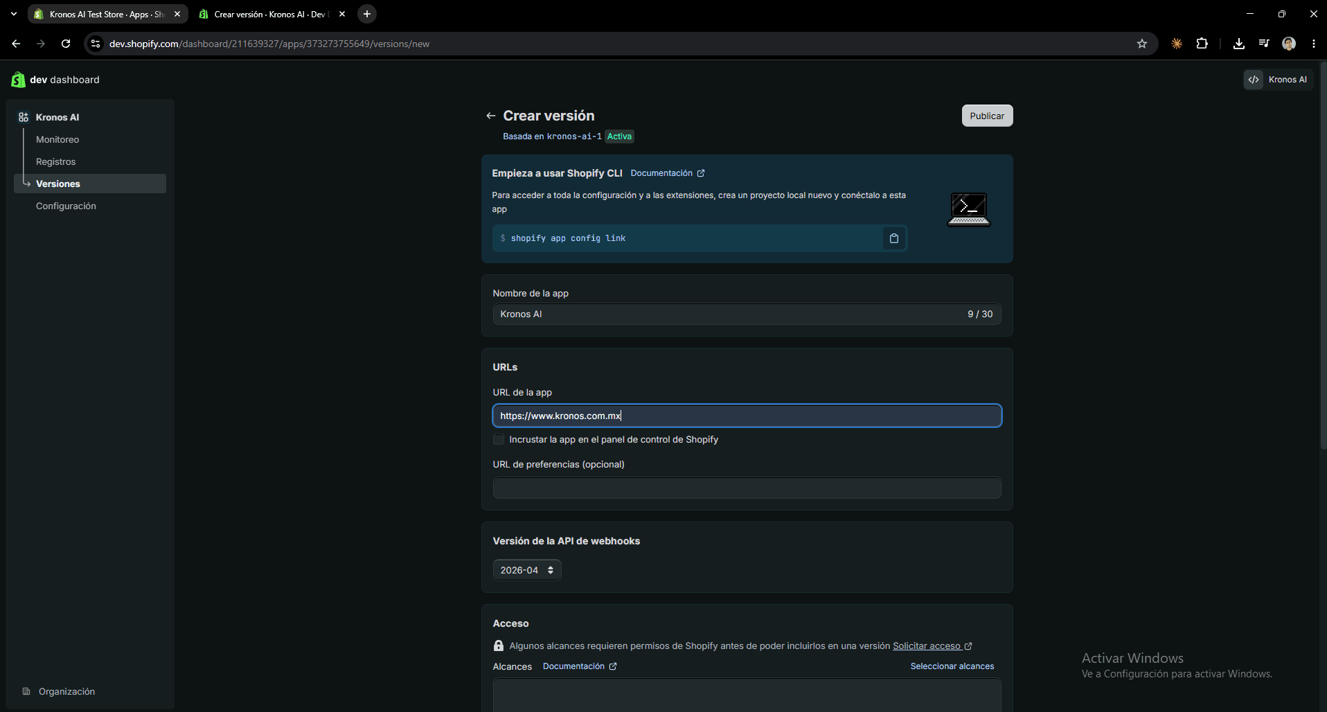
Task: Click the 9 / 30 character counter
Action: 980,314
